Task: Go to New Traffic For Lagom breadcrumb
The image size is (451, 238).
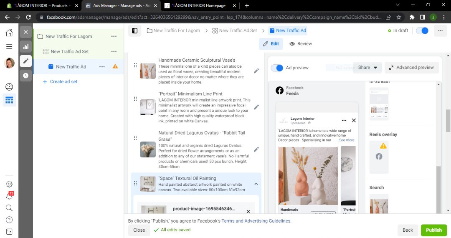Action: point(173,30)
